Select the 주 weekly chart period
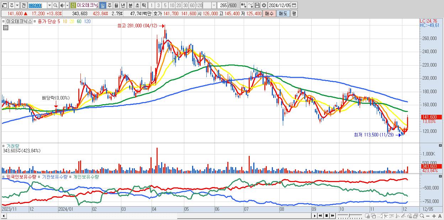This screenshot has width=444, height=220. [109, 5]
